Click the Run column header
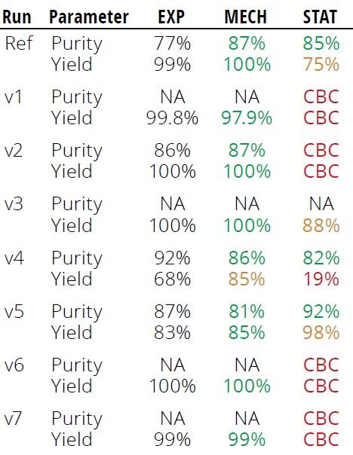Viewport: 353px width, 455px height. tap(17, 17)
